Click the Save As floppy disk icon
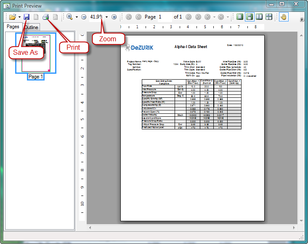Screen dimensions: 308x244 click(27, 17)
